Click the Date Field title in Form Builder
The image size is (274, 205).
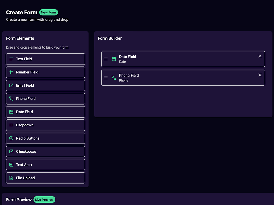coord(127,57)
